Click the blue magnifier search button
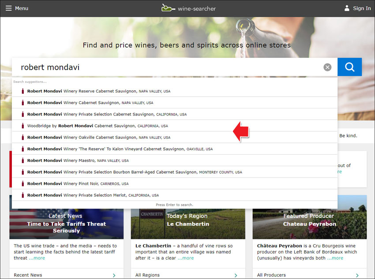The height and width of the screenshot is (279, 375). [x=349, y=67]
